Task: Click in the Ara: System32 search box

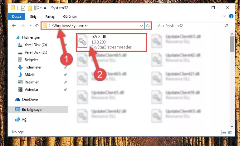Action: pos(190,26)
